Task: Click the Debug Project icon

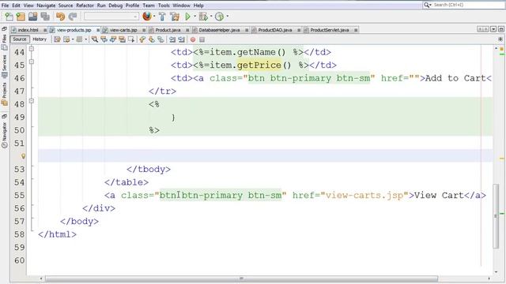Action: [203, 17]
